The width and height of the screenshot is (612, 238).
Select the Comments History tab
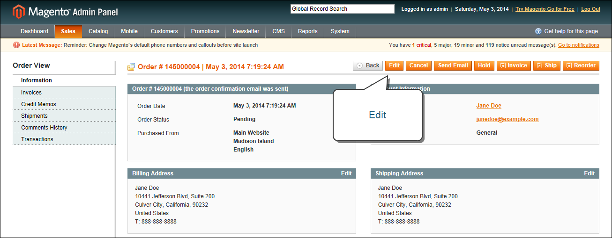(64, 128)
